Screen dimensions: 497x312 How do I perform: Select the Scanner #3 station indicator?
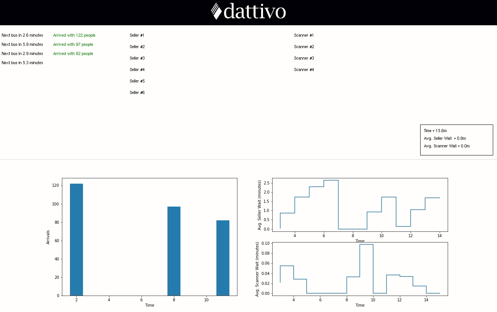[x=304, y=58]
